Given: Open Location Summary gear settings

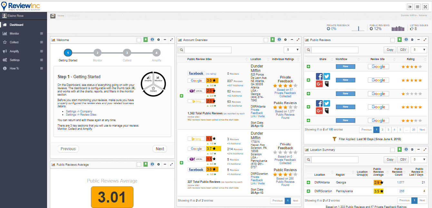Looking at the screenshot, I should [412, 150].
